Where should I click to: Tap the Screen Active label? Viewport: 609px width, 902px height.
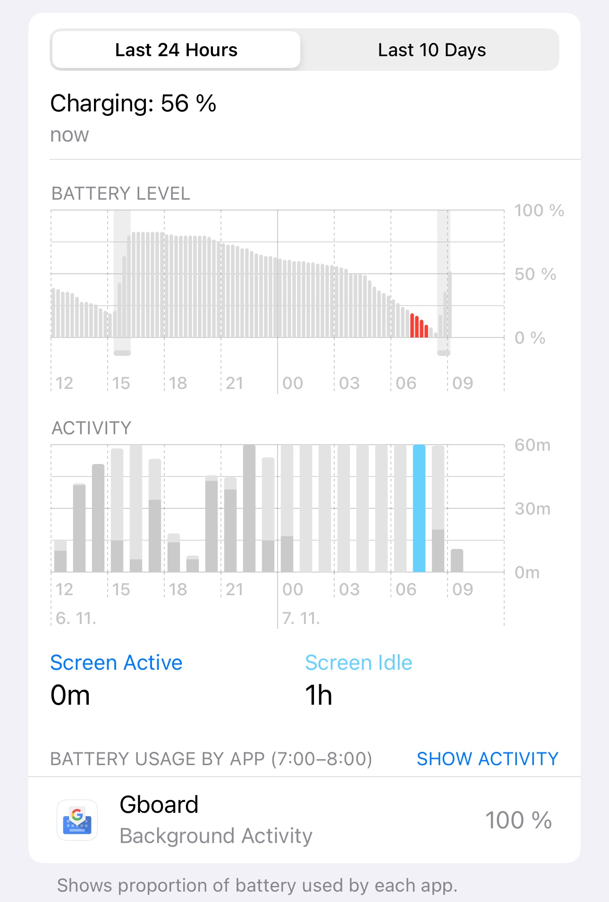tap(116, 663)
